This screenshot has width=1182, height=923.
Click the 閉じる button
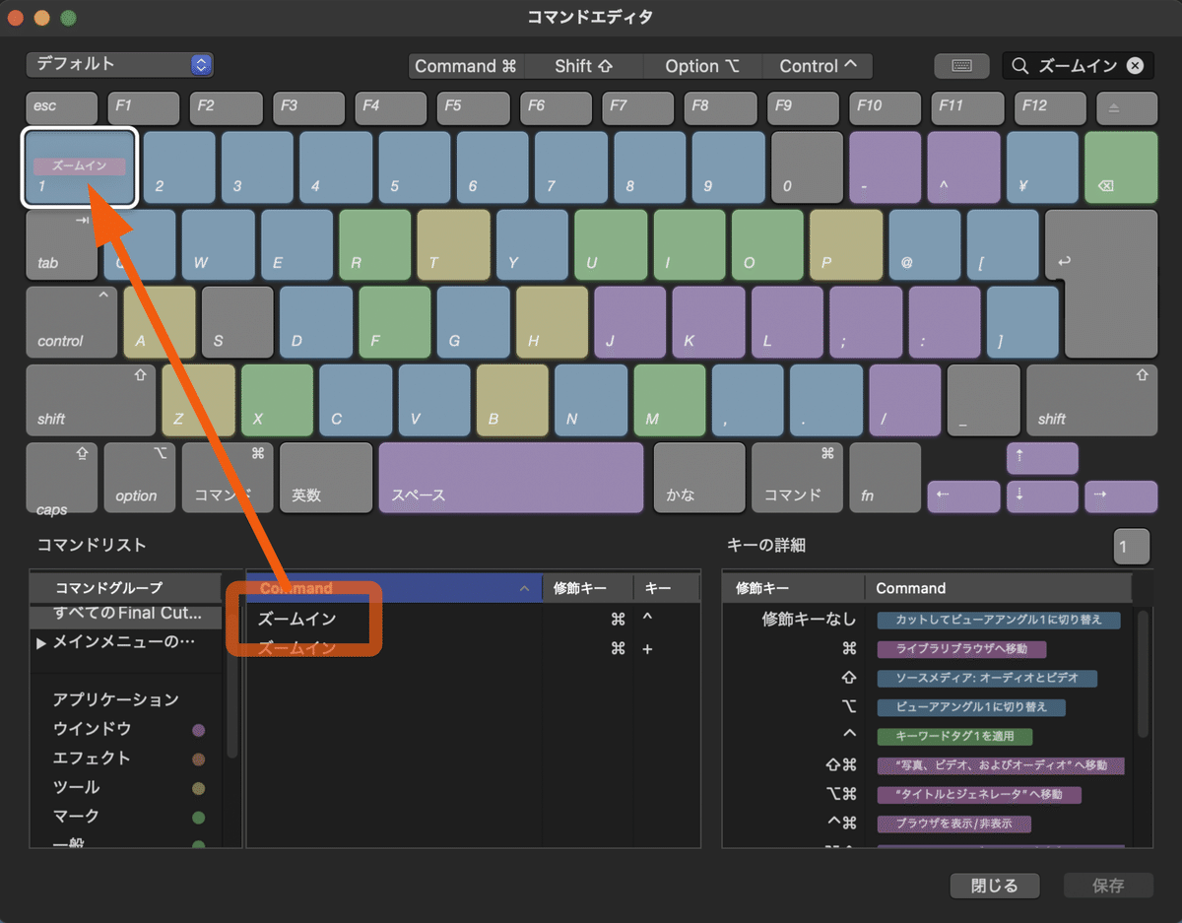(x=994, y=885)
